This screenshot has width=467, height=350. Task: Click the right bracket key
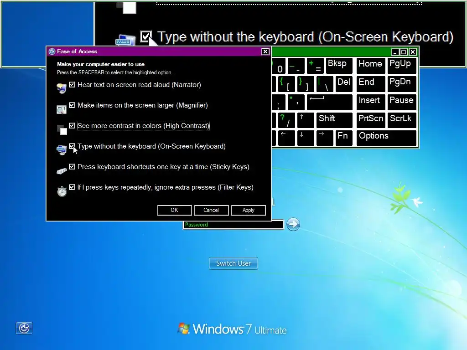click(x=306, y=84)
